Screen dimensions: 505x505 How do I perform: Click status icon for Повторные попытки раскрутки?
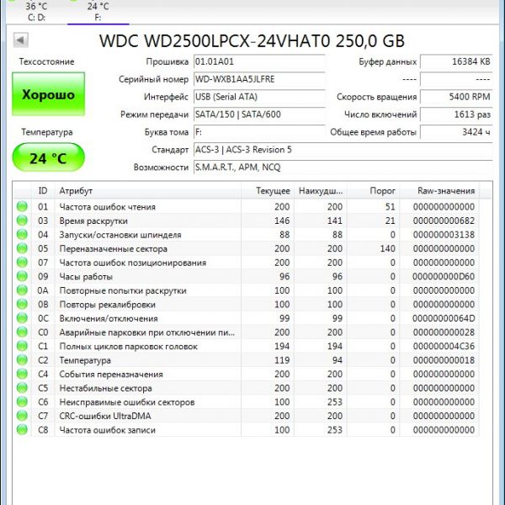(22, 290)
